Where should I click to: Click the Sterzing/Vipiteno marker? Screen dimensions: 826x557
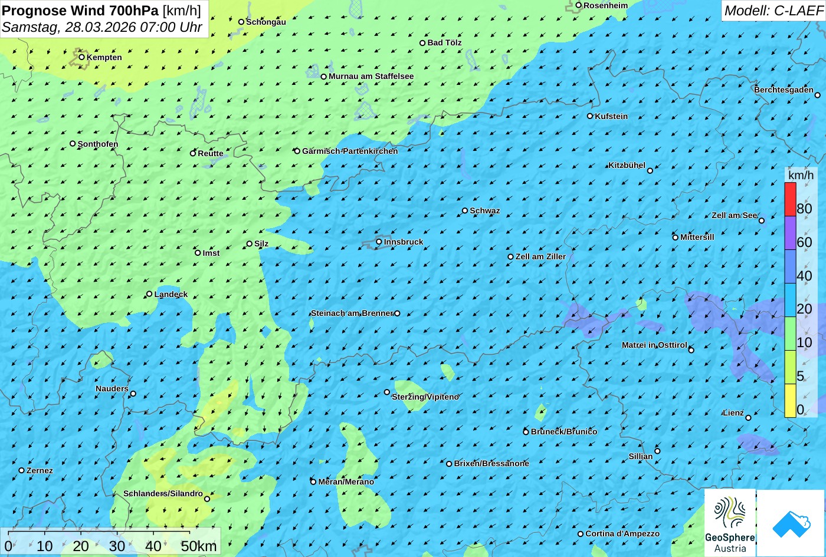click(x=387, y=392)
